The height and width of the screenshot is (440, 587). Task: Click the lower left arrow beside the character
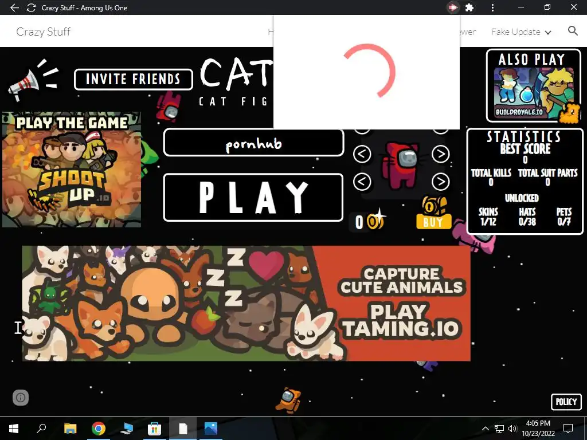[x=362, y=182]
